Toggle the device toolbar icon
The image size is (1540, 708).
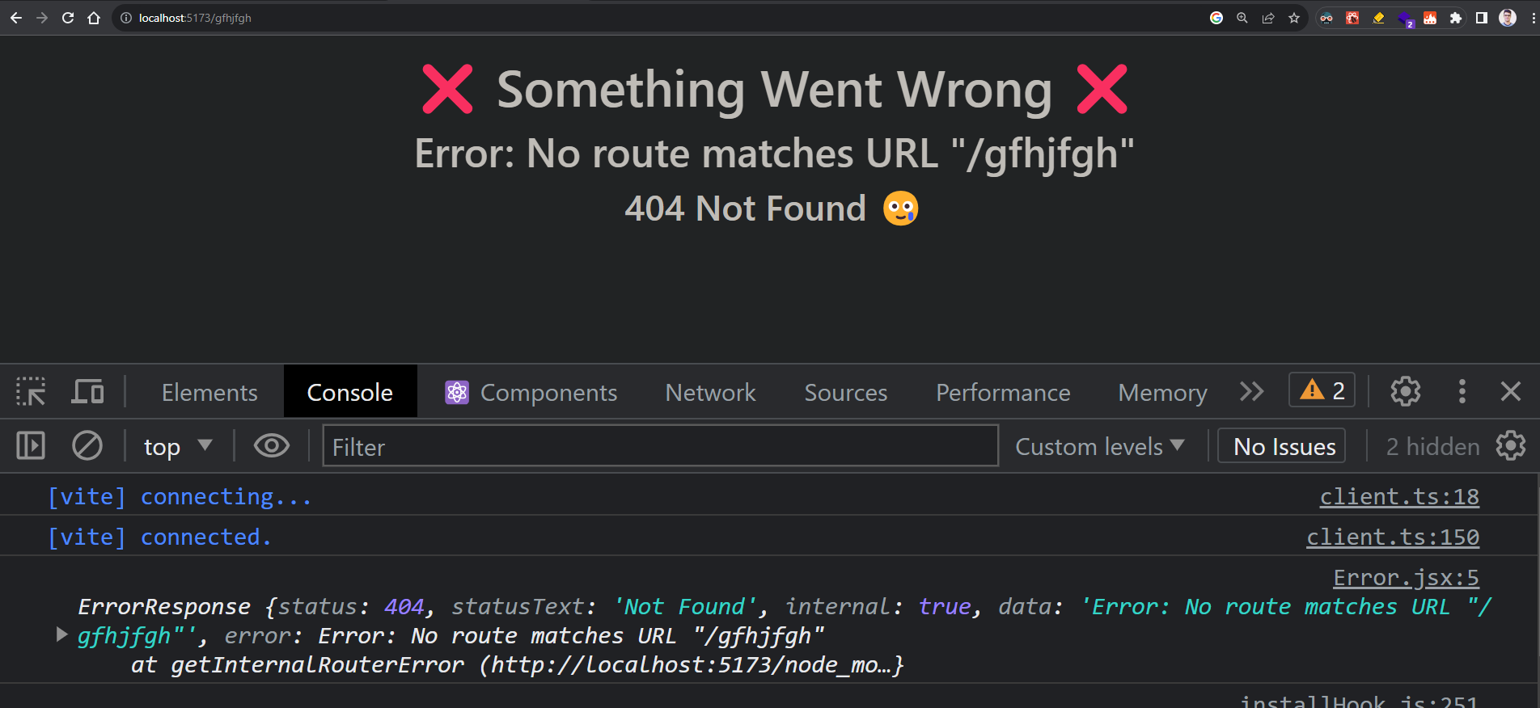(x=87, y=392)
